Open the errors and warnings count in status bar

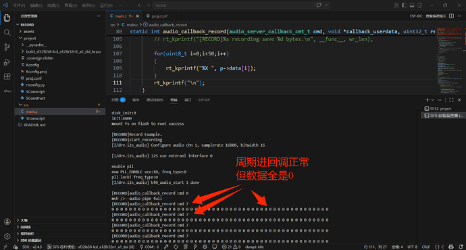coord(232,247)
